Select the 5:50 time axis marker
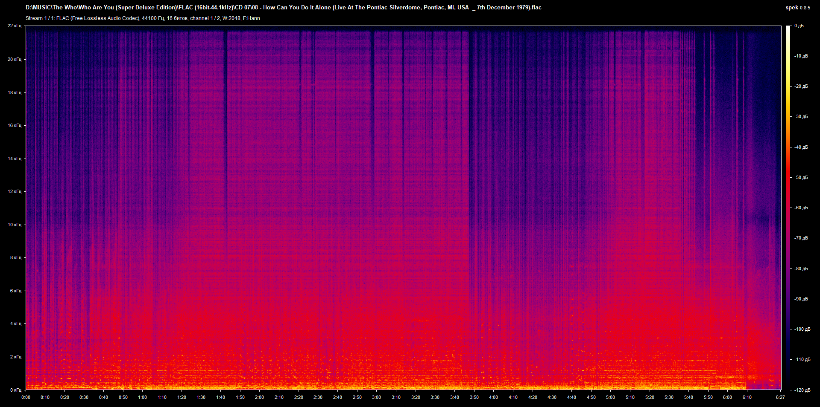 pos(708,397)
